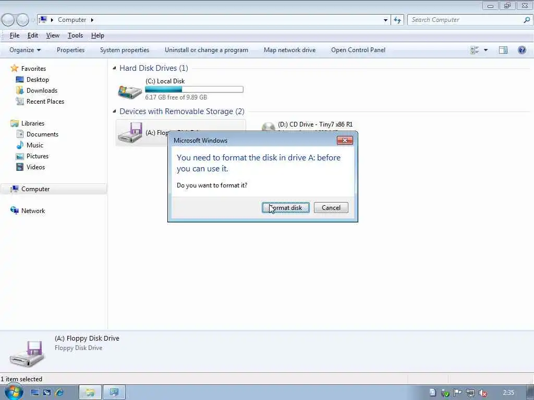Click the floppy drive icon in details pane
Screen dimensions: 534x400
(27, 354)
